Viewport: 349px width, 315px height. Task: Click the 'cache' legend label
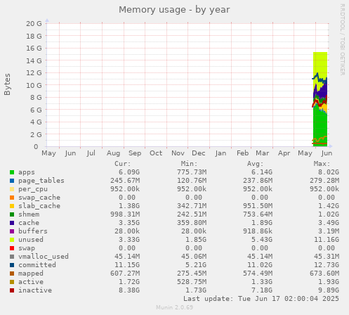[x=29, y=223]
